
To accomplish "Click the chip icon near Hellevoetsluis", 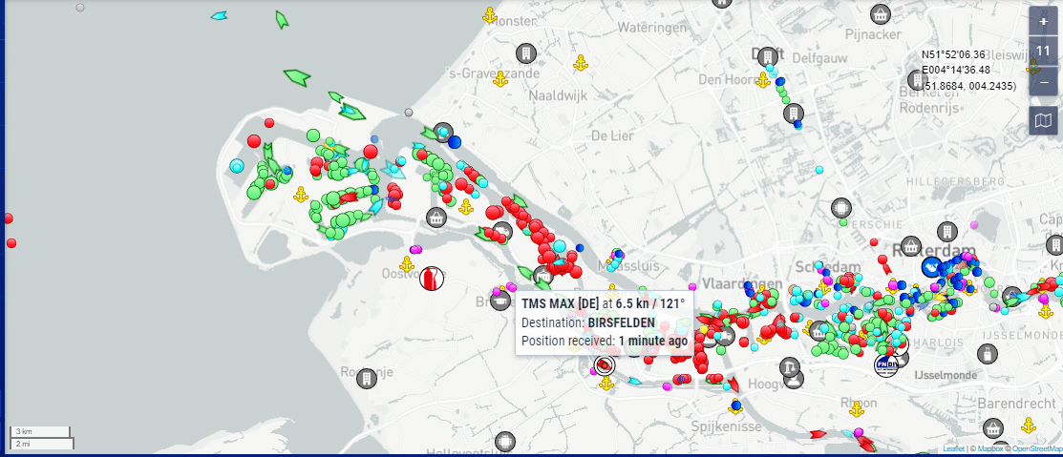I will click(504, 442).
